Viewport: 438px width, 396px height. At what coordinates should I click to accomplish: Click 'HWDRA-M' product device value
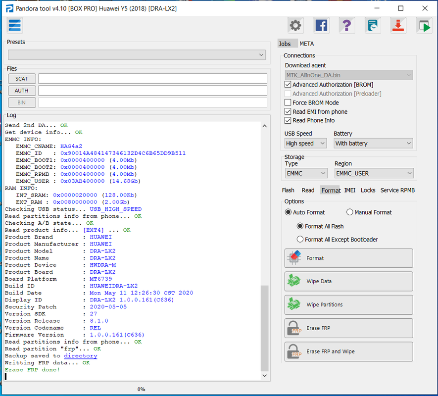103,265
